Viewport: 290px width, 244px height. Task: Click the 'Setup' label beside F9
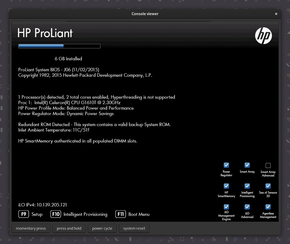(x=37, y=214)
